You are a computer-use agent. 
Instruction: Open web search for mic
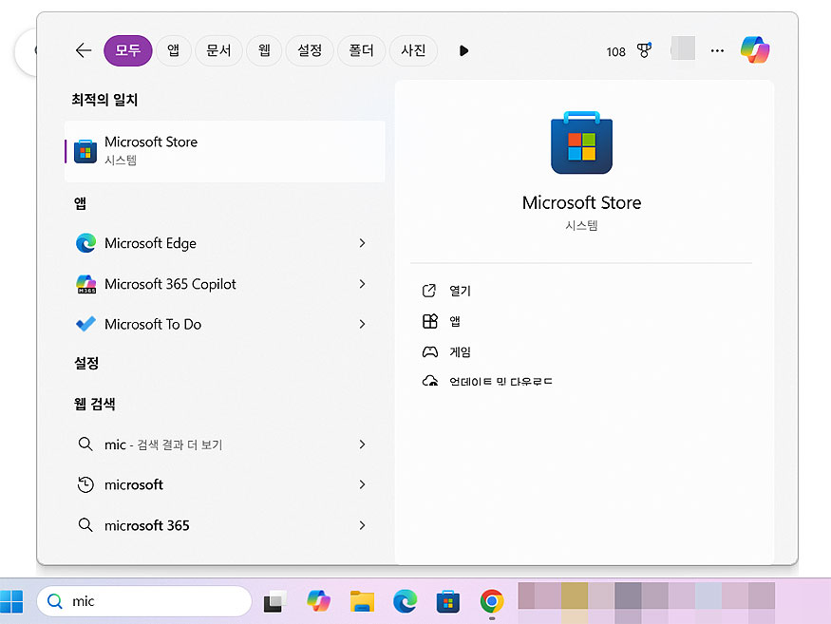[x=225, y=444]
